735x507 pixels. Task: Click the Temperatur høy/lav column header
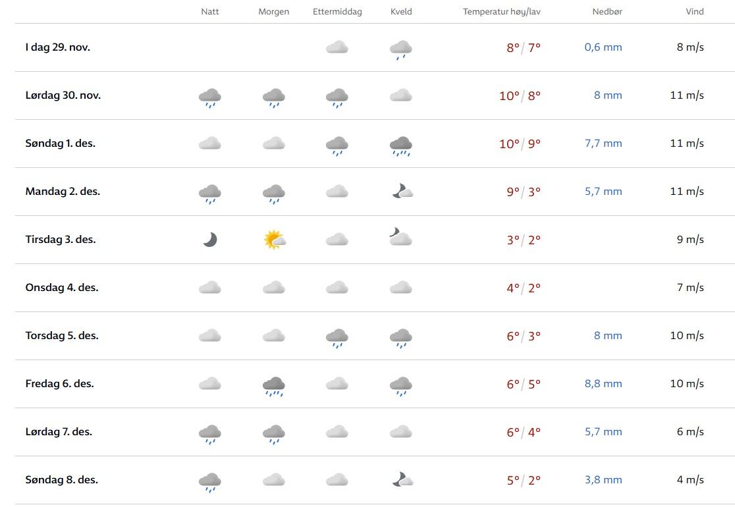[x=502, y=12]
